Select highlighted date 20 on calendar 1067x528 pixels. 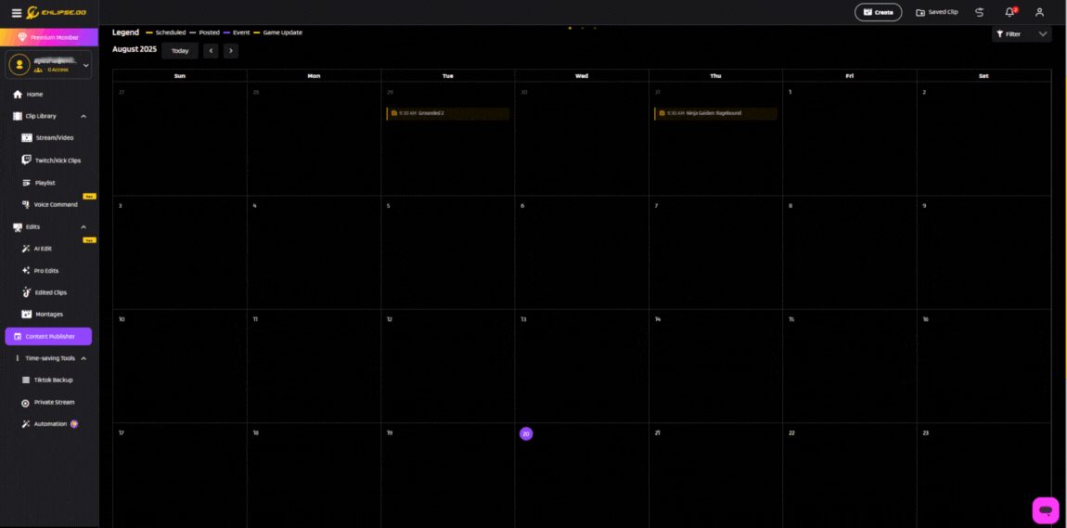click(x=526, y=433)
